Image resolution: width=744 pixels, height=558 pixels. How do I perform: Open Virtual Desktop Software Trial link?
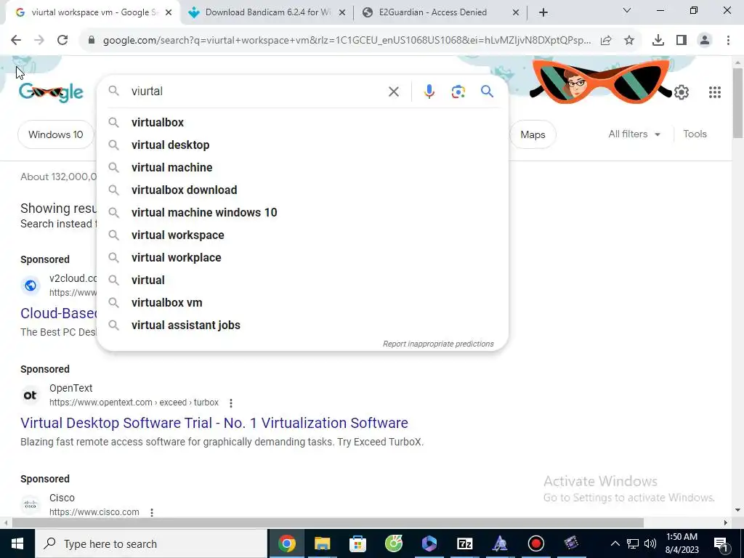click(x=214, y=423)
